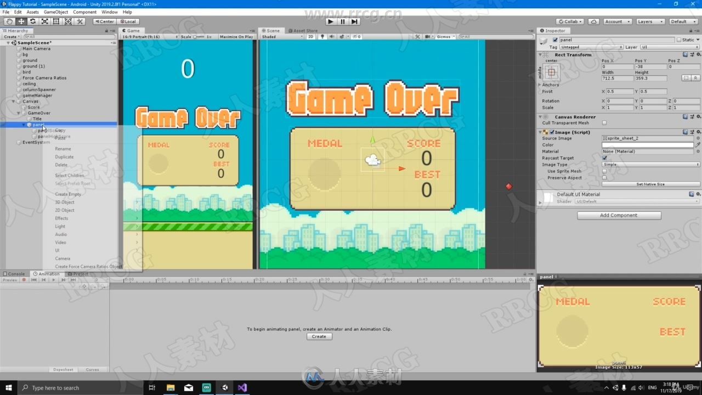Start animation recording with the red record button
This screenshot has width=702, height=395.
coord(24,280)
